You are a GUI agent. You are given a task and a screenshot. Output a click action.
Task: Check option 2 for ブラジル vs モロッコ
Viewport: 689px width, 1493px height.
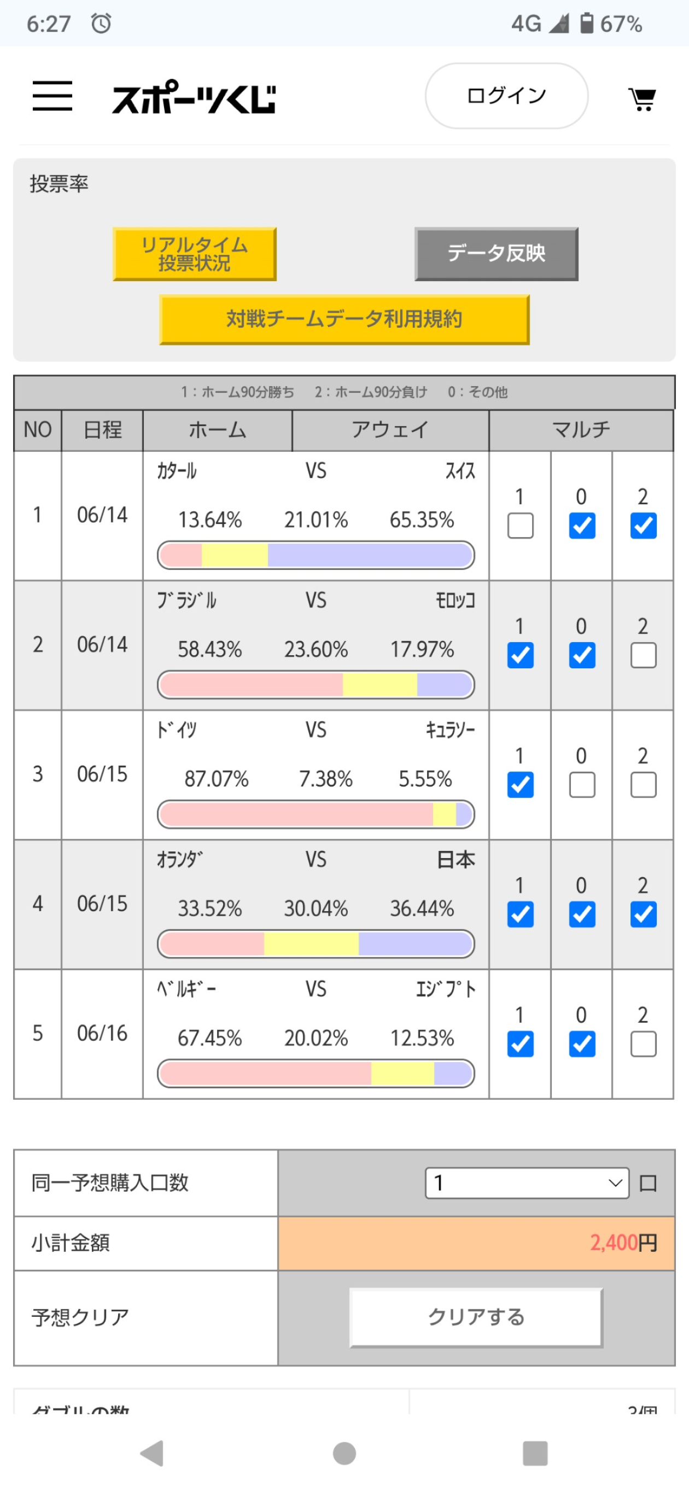[x=643, y=655]
